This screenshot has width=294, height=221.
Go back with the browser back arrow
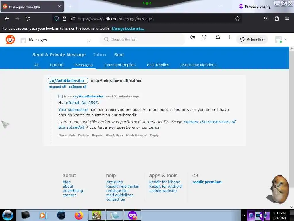[x=7, y=19]
